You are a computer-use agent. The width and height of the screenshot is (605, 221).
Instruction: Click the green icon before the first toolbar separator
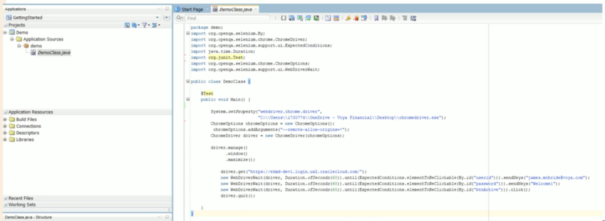[x=317, y=18]
